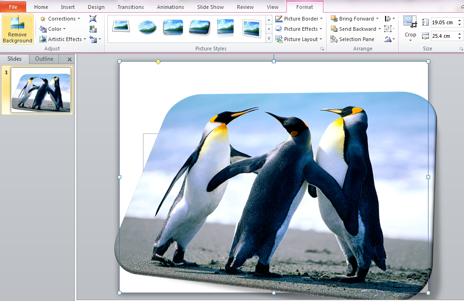Open the Align objects menu
This screenshot has height=301, width=464.
(389, 19)
